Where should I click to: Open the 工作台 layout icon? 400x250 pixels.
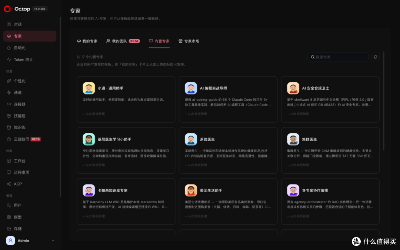click(9, 161)
